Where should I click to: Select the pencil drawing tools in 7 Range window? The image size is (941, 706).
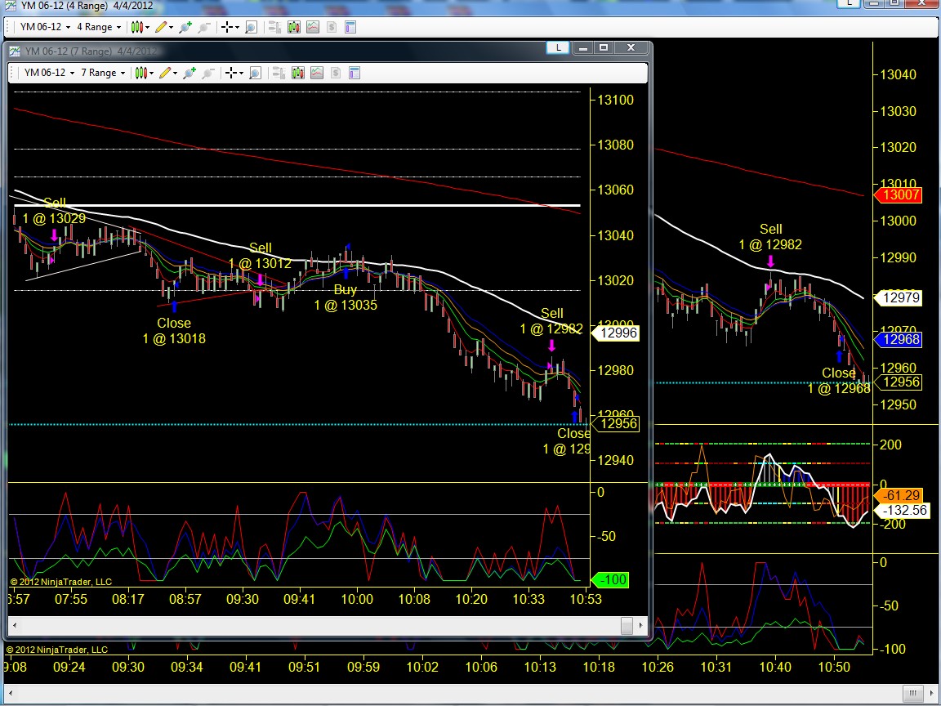pos(164,73)
